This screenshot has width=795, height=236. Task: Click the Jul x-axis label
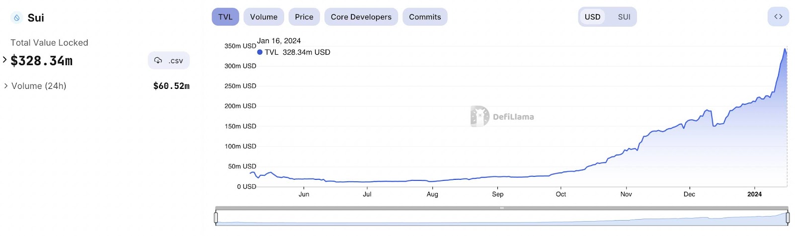[x=367, y=194]
